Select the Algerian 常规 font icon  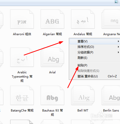(x=52, y=19)
